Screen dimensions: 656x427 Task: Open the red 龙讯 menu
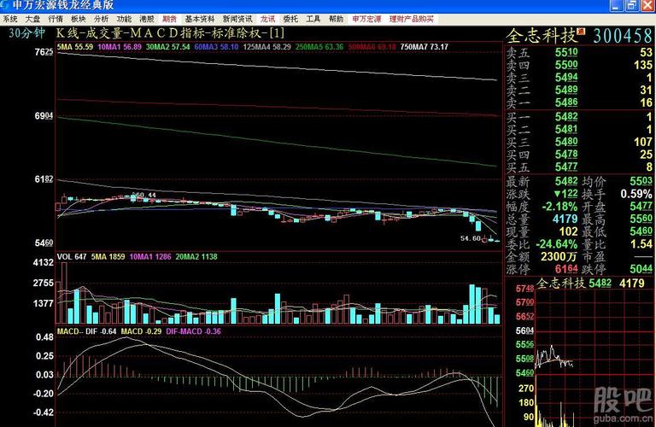[x=267, y=20]
